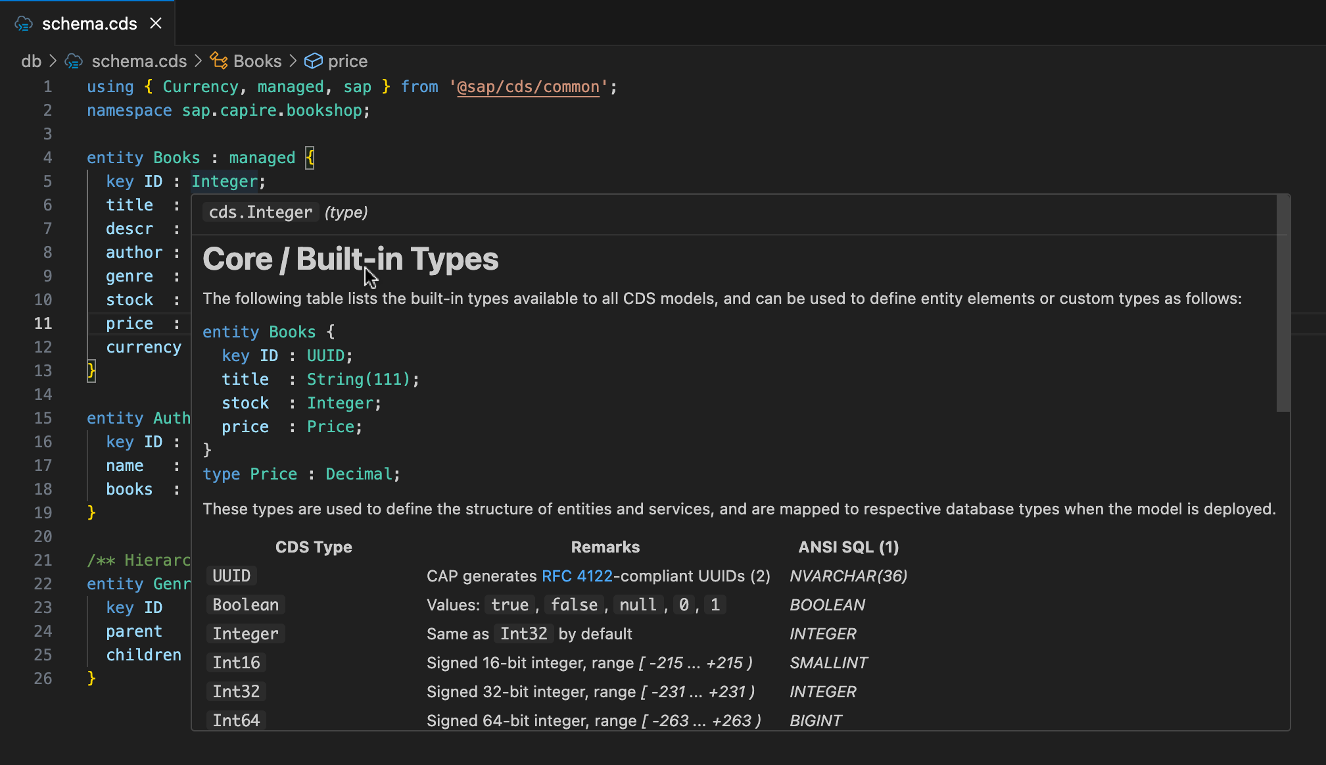Click the 'CDS Type' column header
The height and width of the screenshot is (765, 1326).
click(x=314, y=547)
